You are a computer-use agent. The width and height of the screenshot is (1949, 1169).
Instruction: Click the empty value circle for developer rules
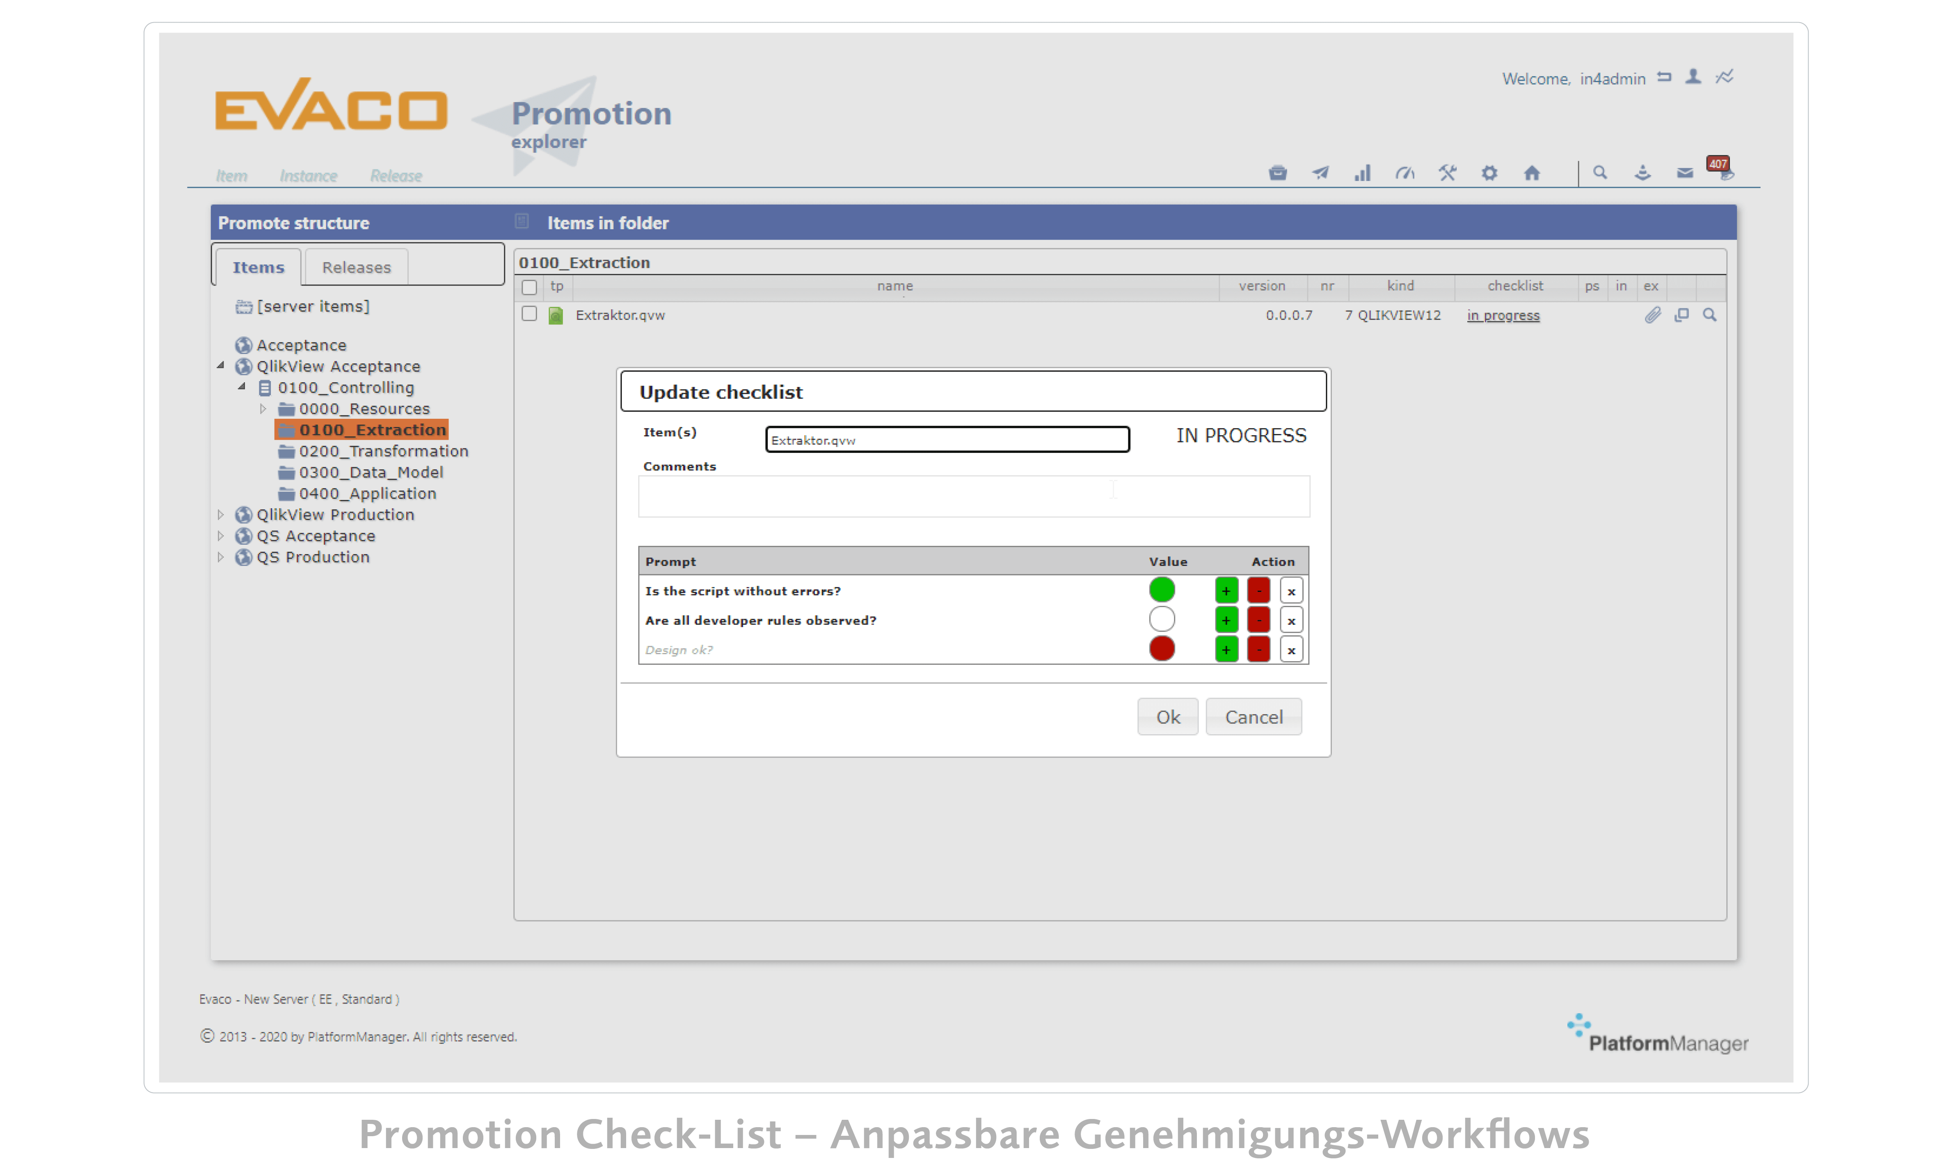click(x=1161, y=619)
